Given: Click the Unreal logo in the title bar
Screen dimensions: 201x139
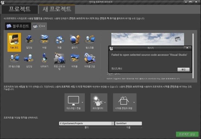Looking at the screenshot, I should [2, 2].
